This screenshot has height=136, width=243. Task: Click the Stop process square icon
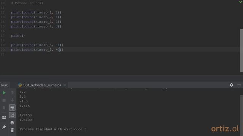click(4, 100)
